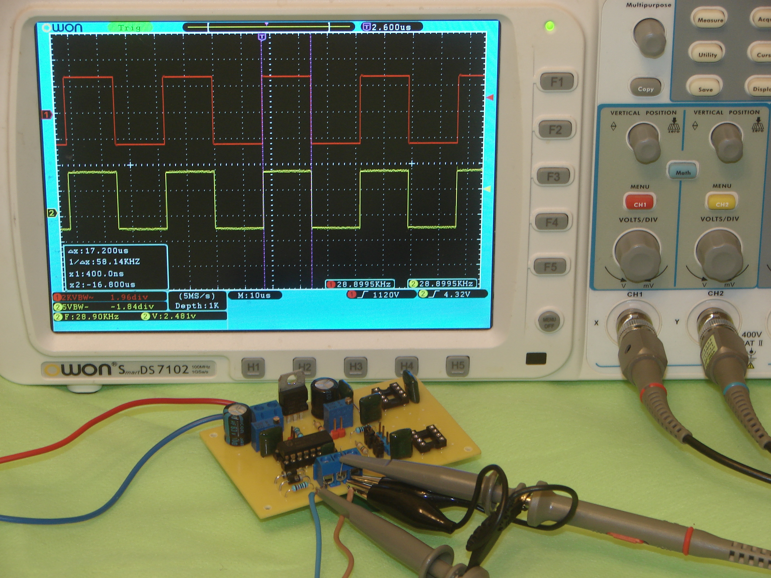Open the Save menu button
The width and height of the screenshot is (771, 578).
pos(705,89)
